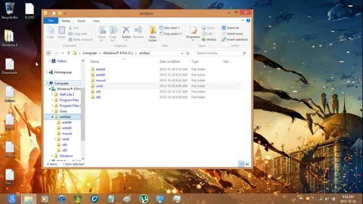Switch to the Share ribbon tab

point(81,21)
